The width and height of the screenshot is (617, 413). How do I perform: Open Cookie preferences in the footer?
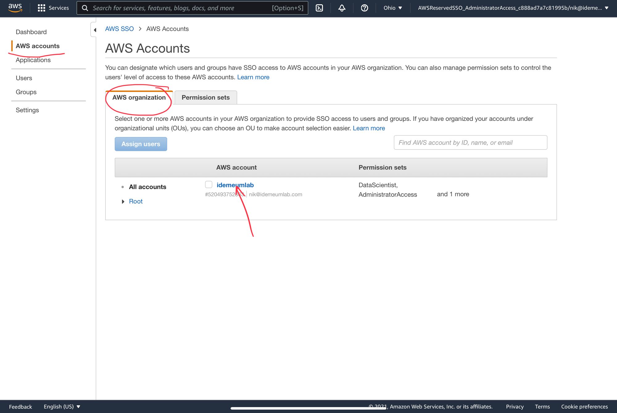pos(584,407)
